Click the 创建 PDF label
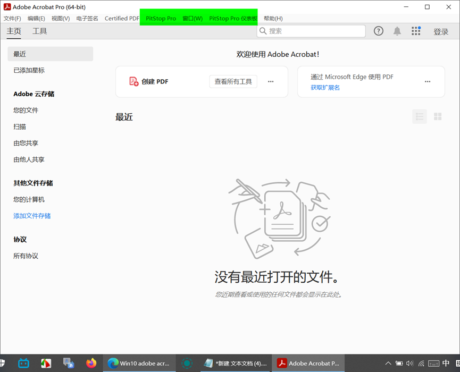 pos(155,81)
